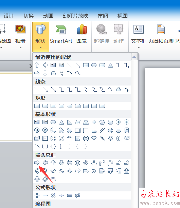Select no-symbol shape in 基本形状
This screenshot has height=208, width=180.
point(61,138)
